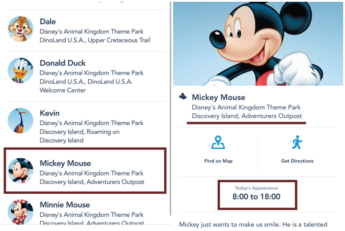Tap the Get Directions walking icon
345x231 pixels.
click(297, 143)
